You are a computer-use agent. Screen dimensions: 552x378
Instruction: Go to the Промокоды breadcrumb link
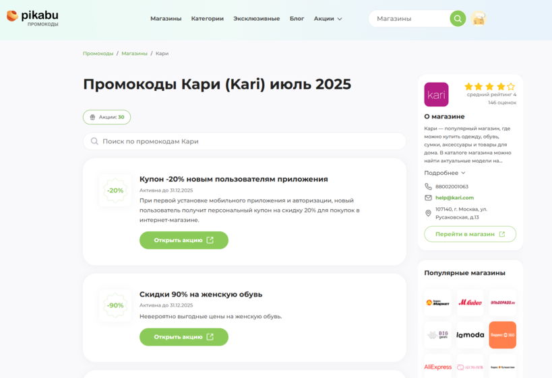click(x=98, y=53)
